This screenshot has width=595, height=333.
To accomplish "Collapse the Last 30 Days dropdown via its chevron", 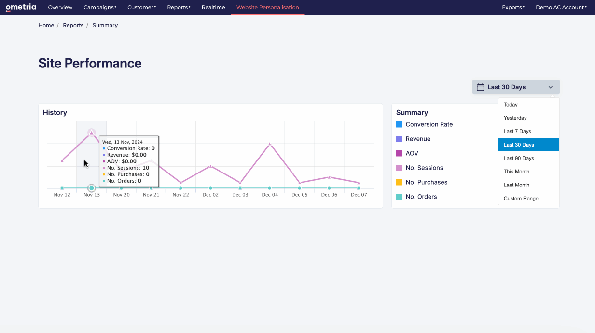I will (550, 87).
